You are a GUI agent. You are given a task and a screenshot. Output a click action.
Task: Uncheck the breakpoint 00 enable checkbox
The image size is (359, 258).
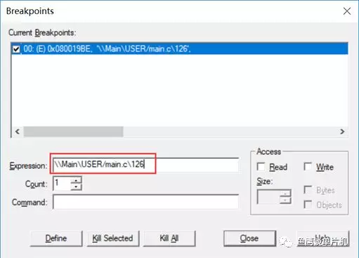coord(16,49)
